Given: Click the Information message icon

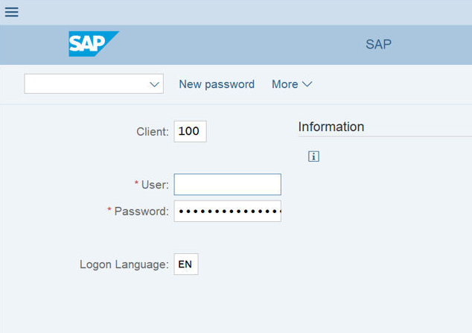Looking at the screenshot, I should tap(313, 156).
